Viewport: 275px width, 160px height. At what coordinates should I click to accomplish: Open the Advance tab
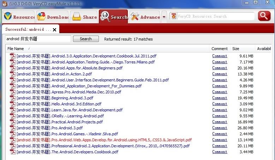click(145, 17)
